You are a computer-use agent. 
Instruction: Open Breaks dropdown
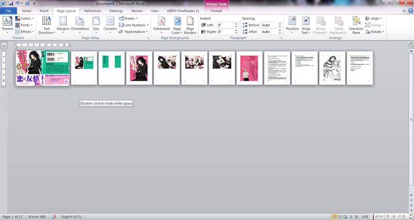coord(128,19)
